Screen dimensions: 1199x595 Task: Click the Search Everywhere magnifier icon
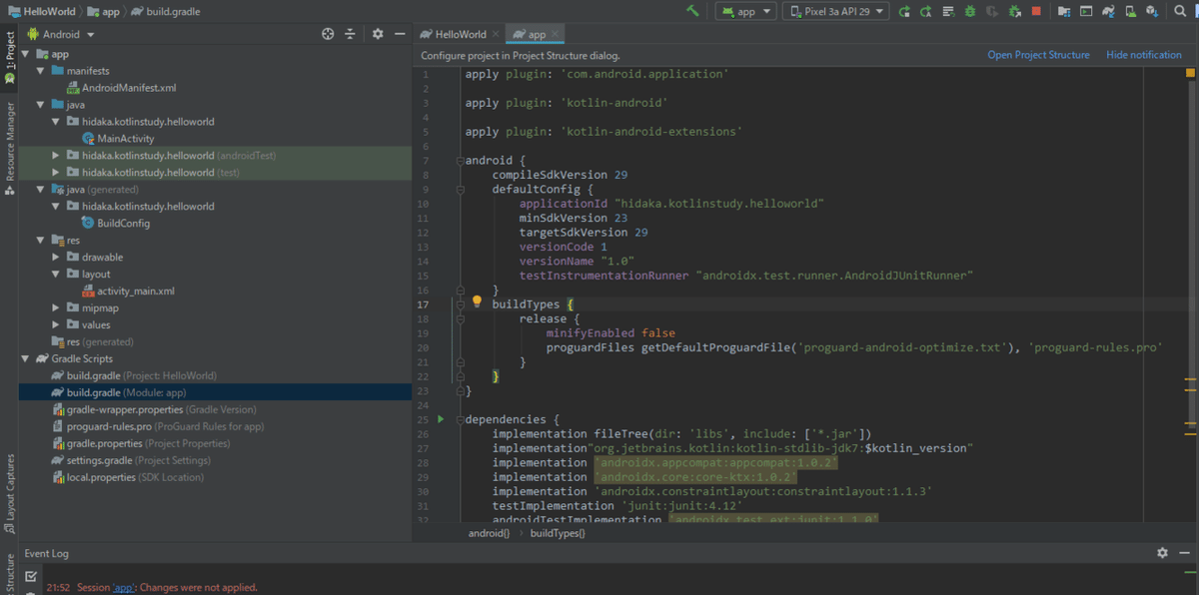(x=1180, y=11)
